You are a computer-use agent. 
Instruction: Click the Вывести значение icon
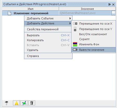75,50
